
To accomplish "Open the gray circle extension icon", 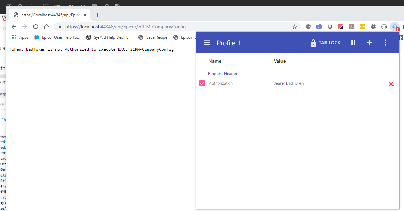I will click(x=330, y=27).
